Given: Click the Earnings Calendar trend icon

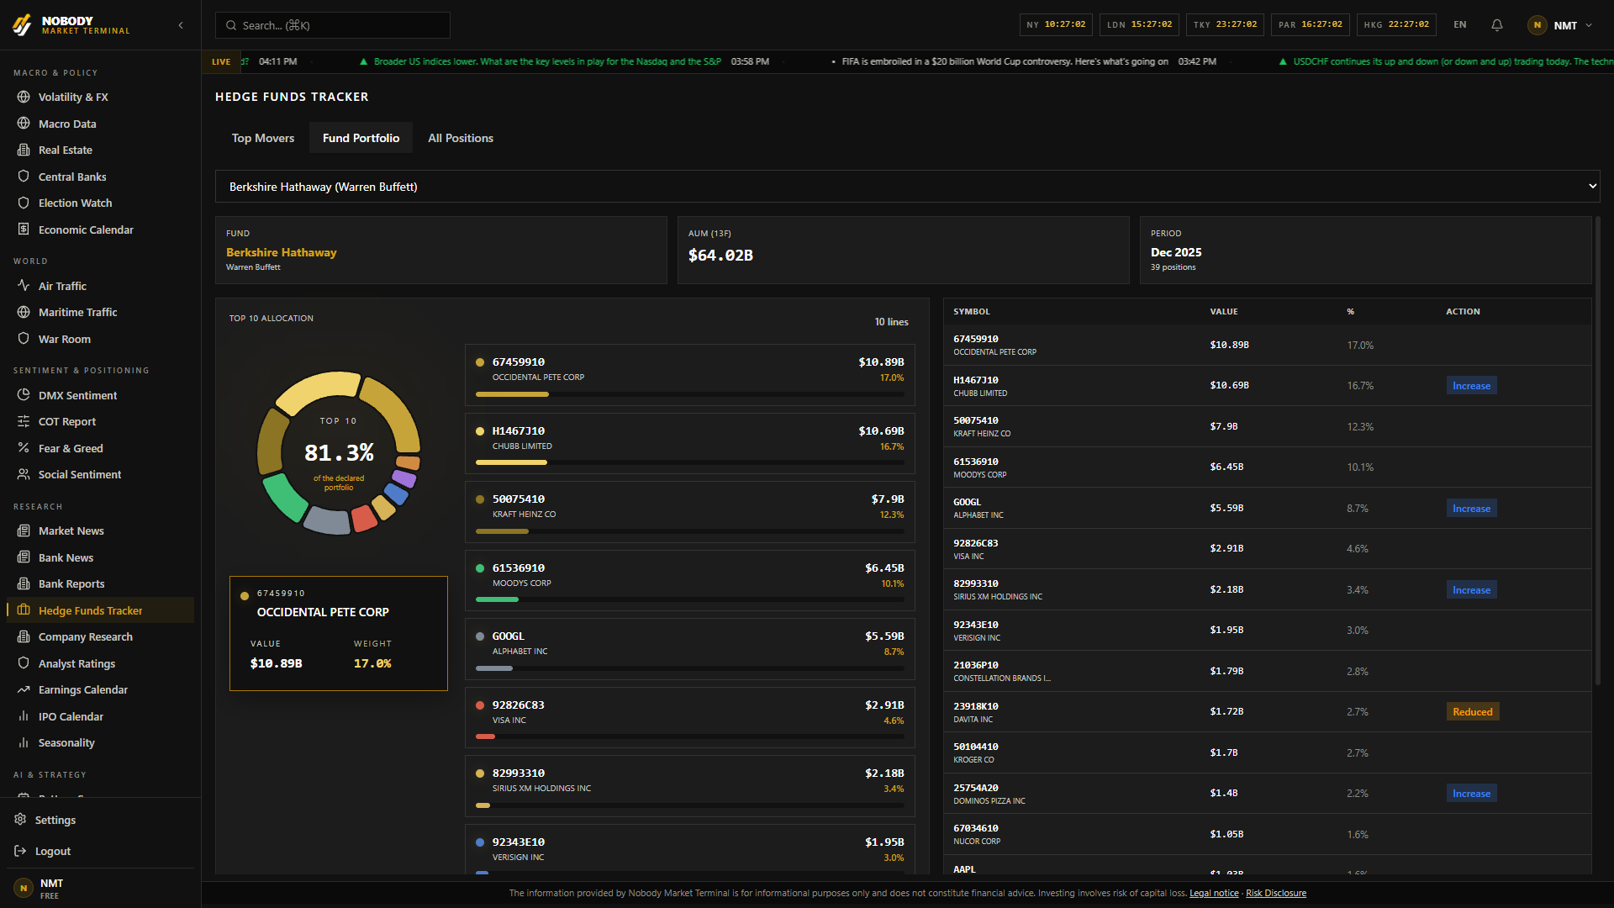Looking at the screenshot, I should tap(24, 689).
